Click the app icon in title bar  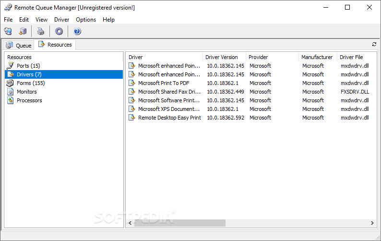click(x=8, y=7)
